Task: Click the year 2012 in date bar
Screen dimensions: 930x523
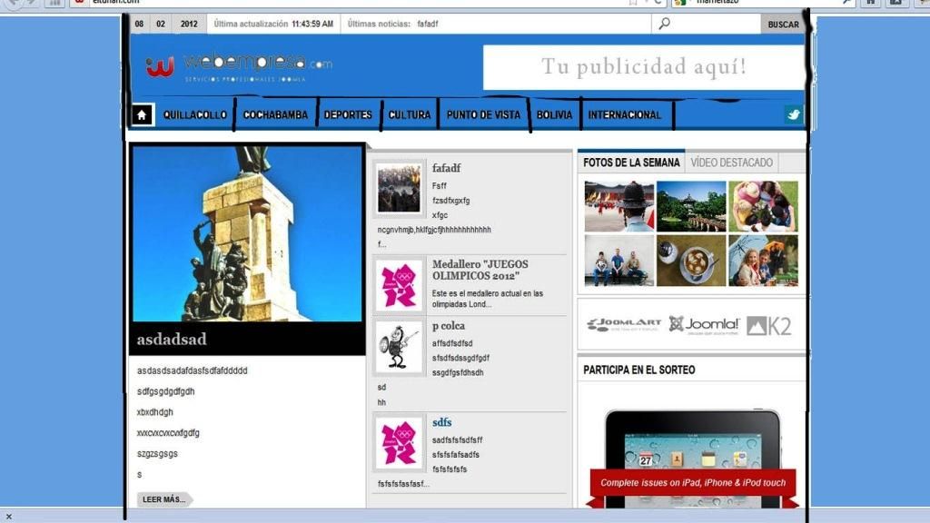Action: coord(189,25)
